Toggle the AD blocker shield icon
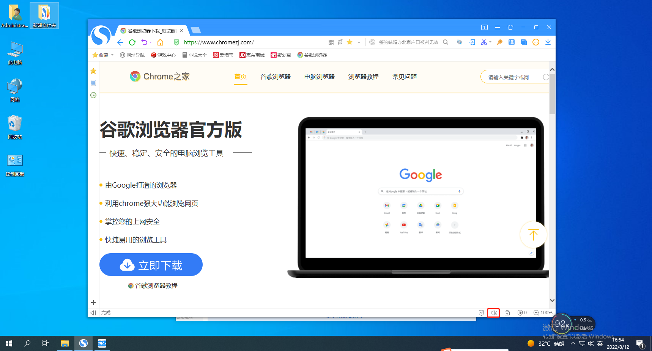This screenshot has width=652, height=351. [x=522, y=313]
